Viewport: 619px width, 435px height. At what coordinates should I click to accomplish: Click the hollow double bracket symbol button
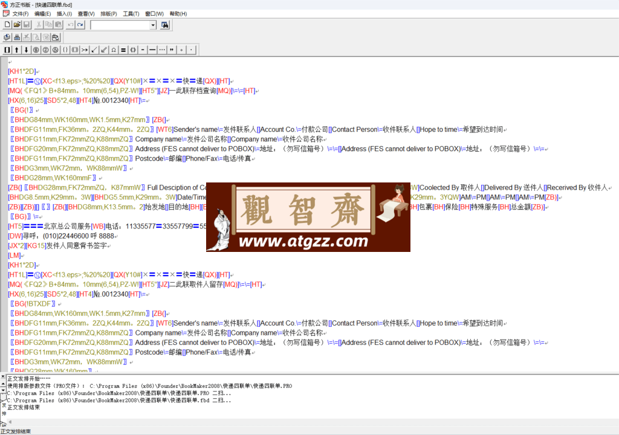tap(133, 50)
